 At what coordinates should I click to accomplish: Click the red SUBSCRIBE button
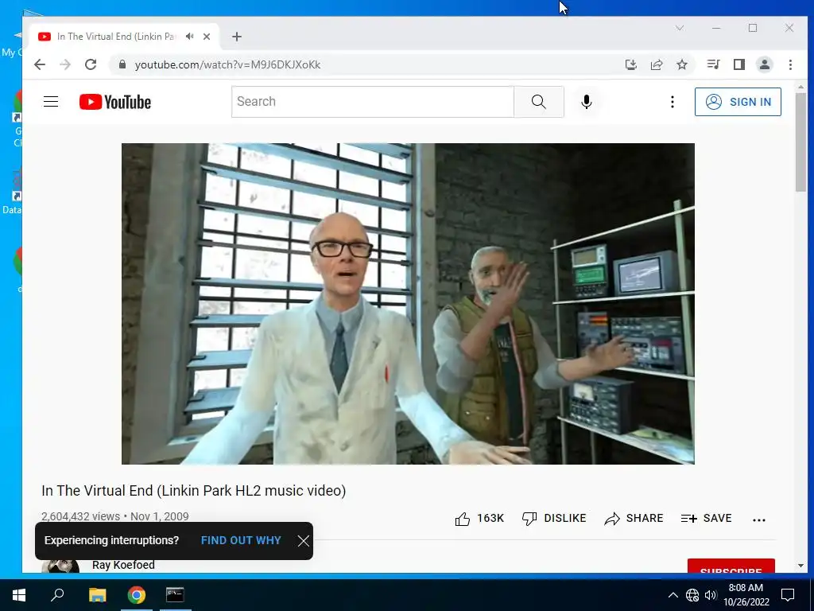point(731,566)
